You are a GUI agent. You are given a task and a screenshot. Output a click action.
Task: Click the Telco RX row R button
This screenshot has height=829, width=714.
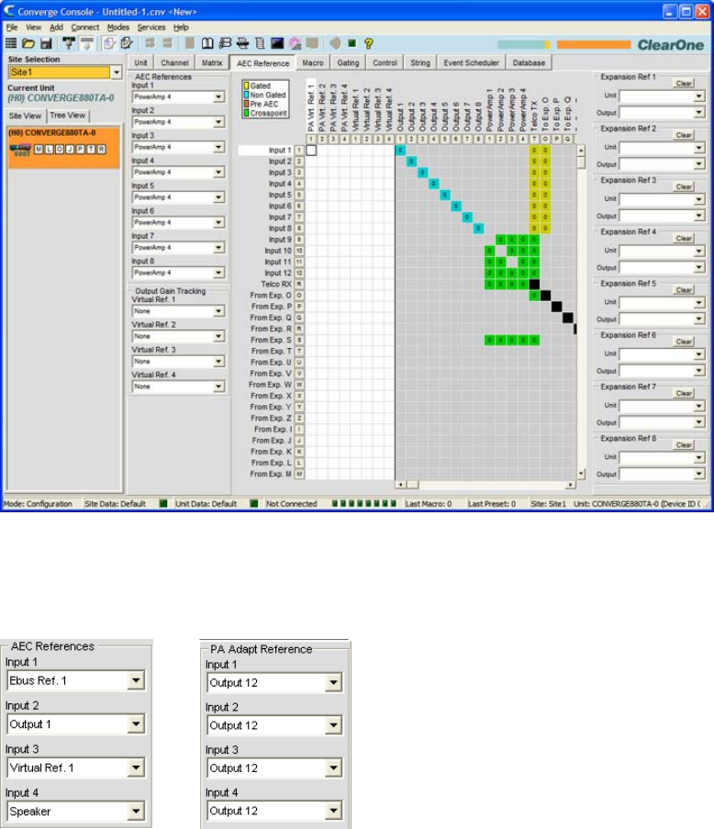click(299, 285)
